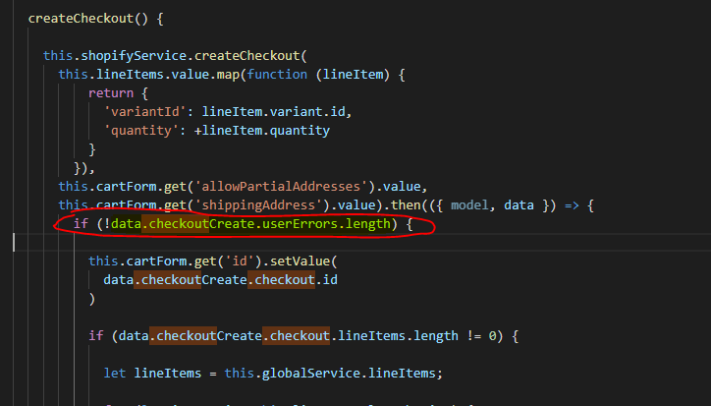Click 'globalService' in the let statement
The width and height of the screenshot is (711, 406).
[311, 374]
